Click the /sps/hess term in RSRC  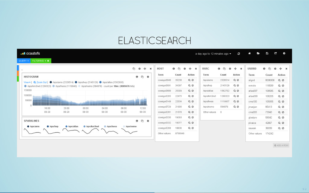coord(208,101)
